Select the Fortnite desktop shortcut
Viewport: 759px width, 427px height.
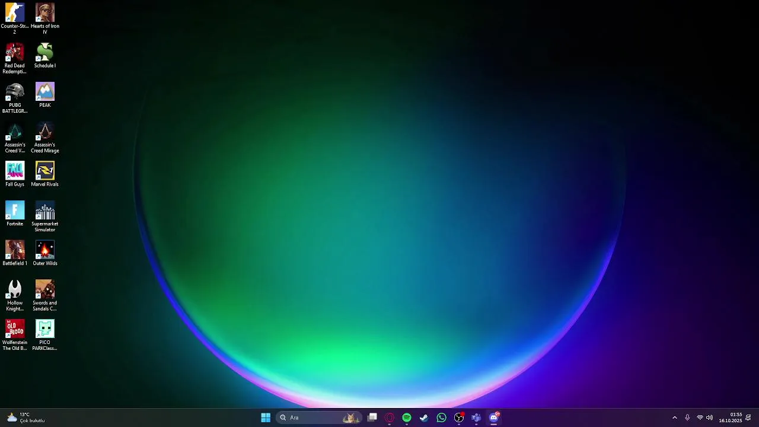tap(15, 214)
